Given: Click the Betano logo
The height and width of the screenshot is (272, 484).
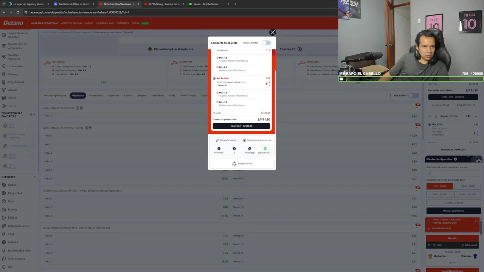Looking at the screenshot, I should click(x=13, y=23).
